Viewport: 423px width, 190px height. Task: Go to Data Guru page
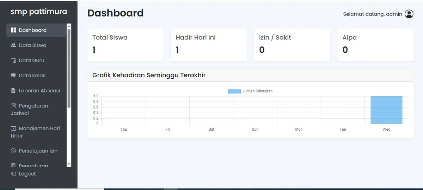[36, 60]
